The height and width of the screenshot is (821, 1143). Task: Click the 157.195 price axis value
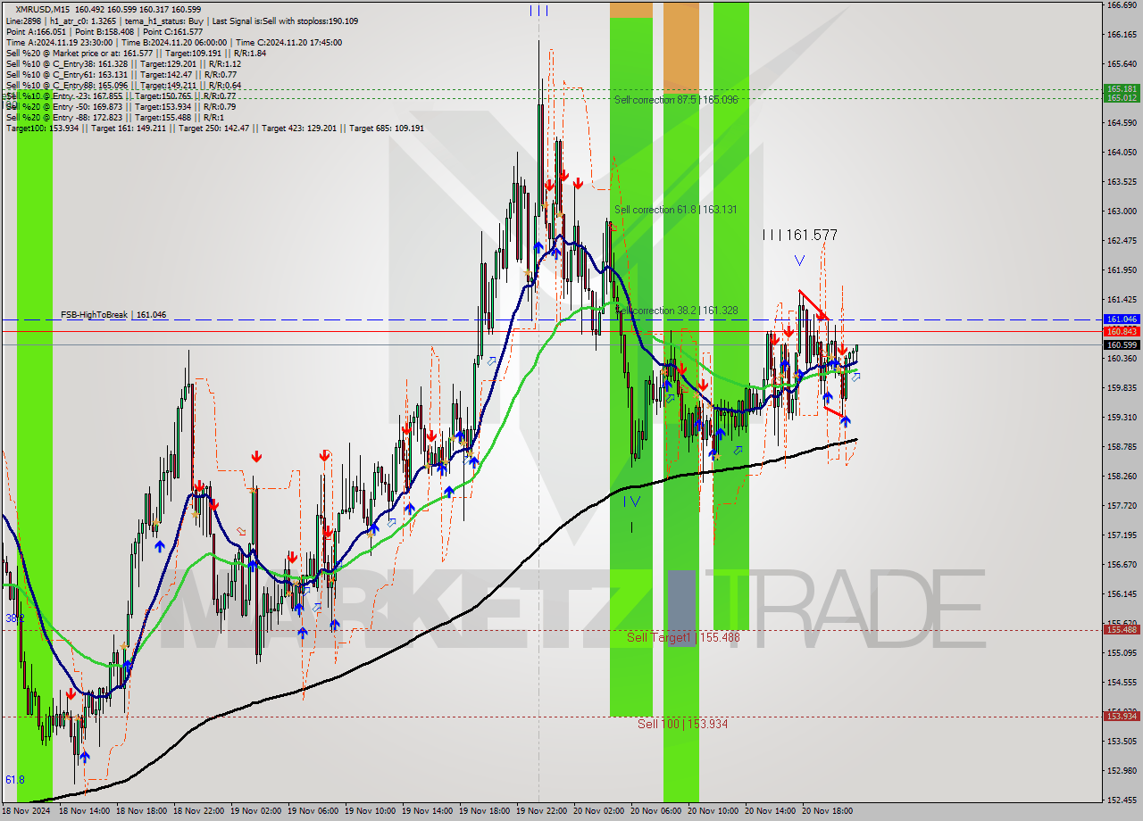[x=1122, y=535]
